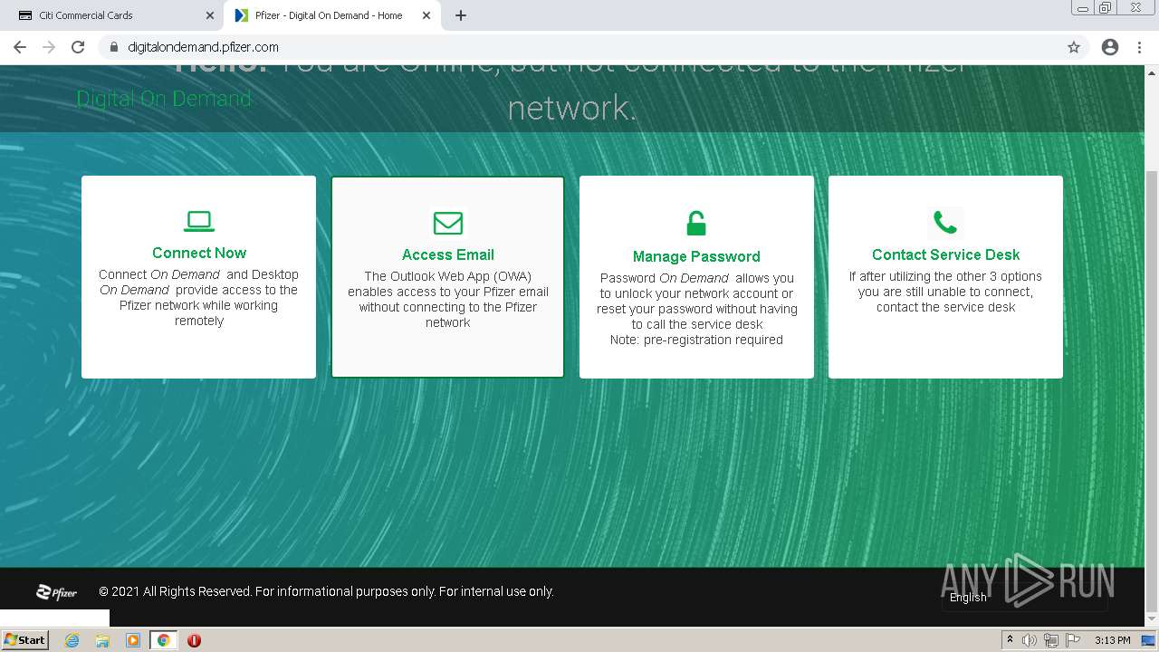The width and height of the screenshot is (1159, 652).
Task: Launch media player from the taskbar
Action: pyautogui.click(x=133, y=640)
